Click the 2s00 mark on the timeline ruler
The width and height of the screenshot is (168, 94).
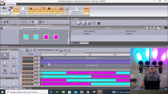tap(90, 55)
